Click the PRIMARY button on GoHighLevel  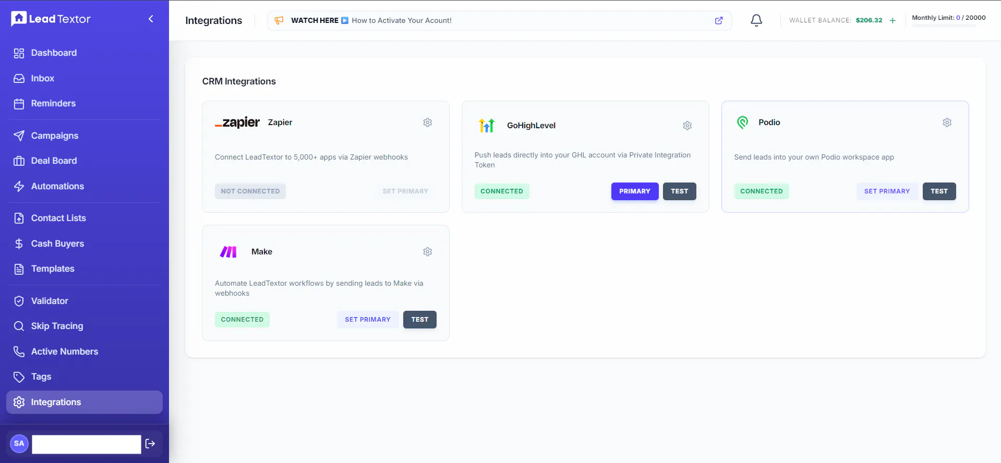635,191
